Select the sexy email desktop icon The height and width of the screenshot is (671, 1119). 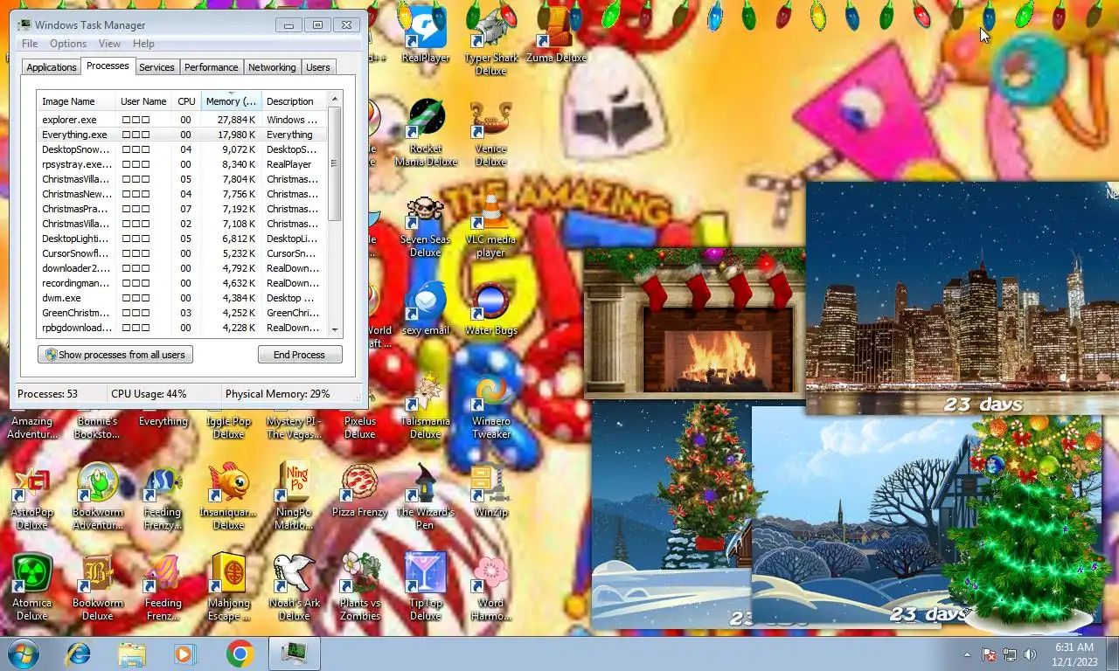425,308
